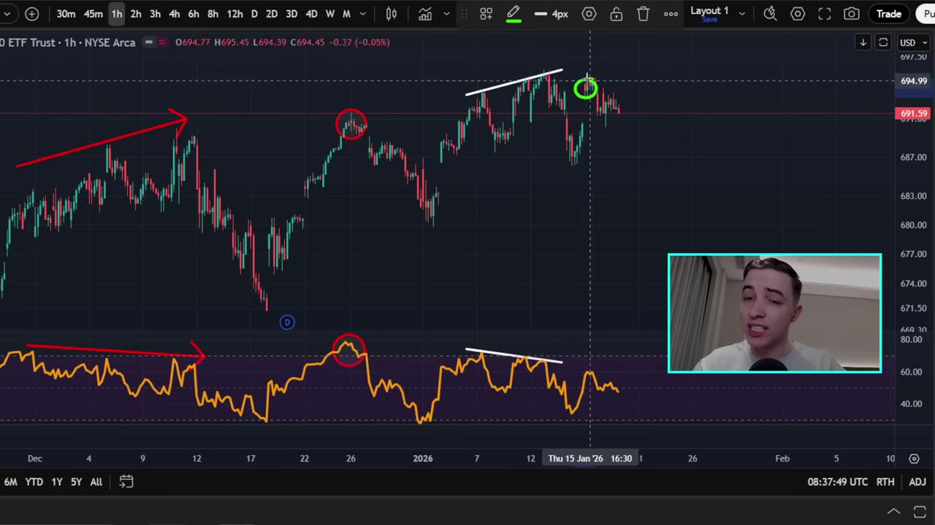This screenshot has width=935, height=525.
Task: Delete drawings with the trash icon
Action: 643,13
